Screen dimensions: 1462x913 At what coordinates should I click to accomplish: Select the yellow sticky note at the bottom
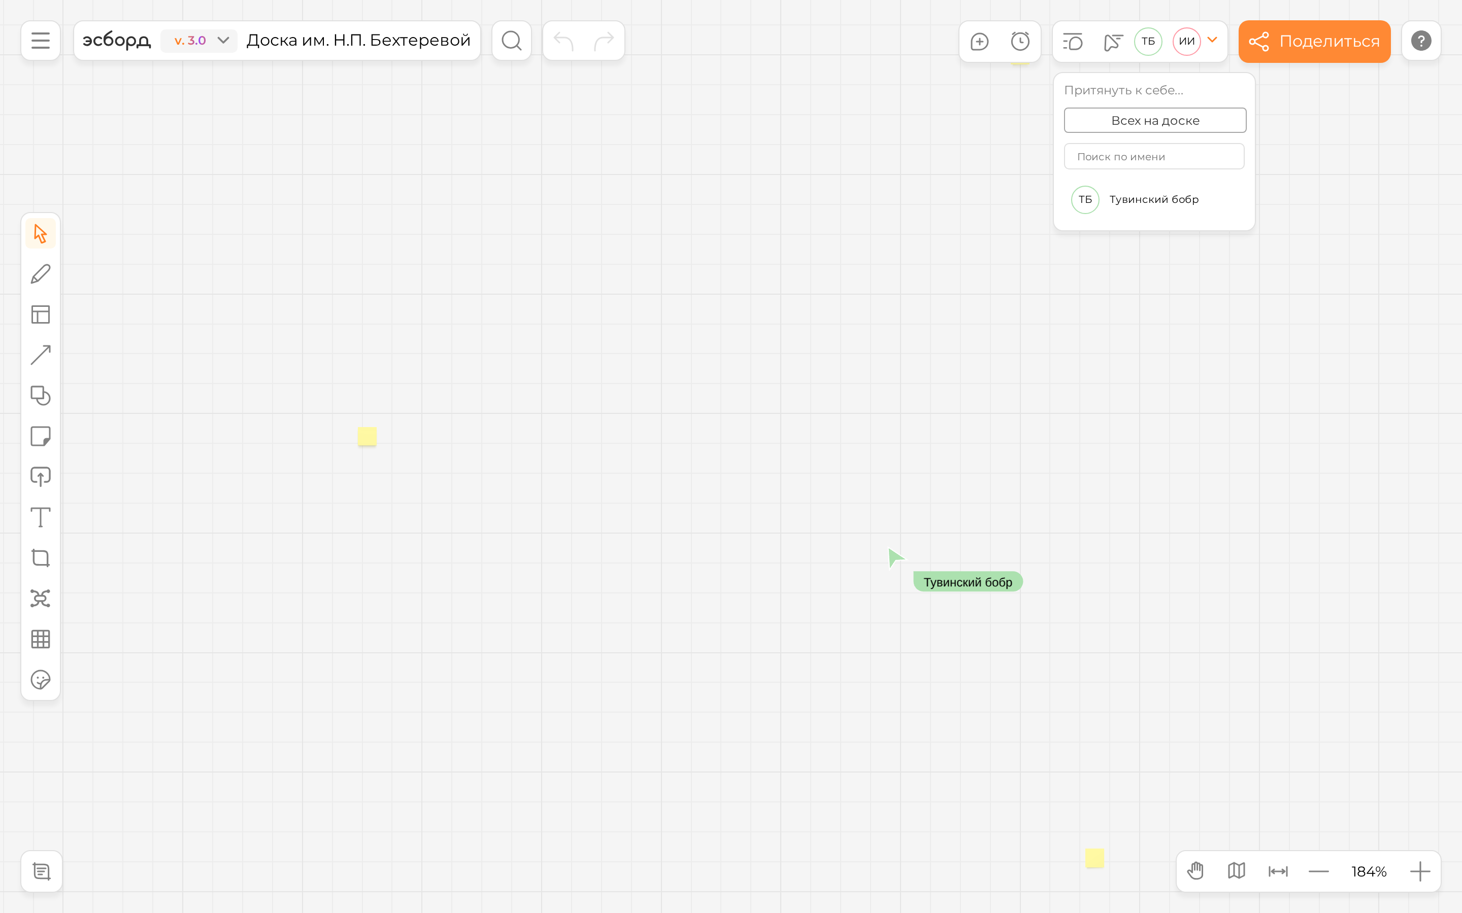1094,858
